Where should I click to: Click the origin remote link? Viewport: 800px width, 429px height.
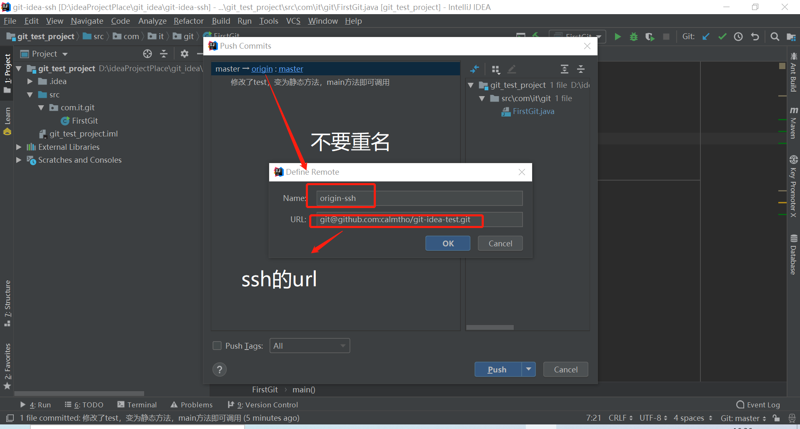pos(262,69)
